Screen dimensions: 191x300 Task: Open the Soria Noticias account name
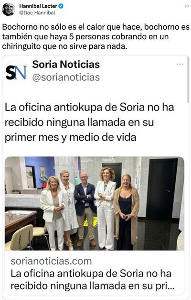(66, 64)
